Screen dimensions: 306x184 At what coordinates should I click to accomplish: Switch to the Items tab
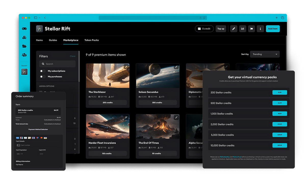click(39, 40)
